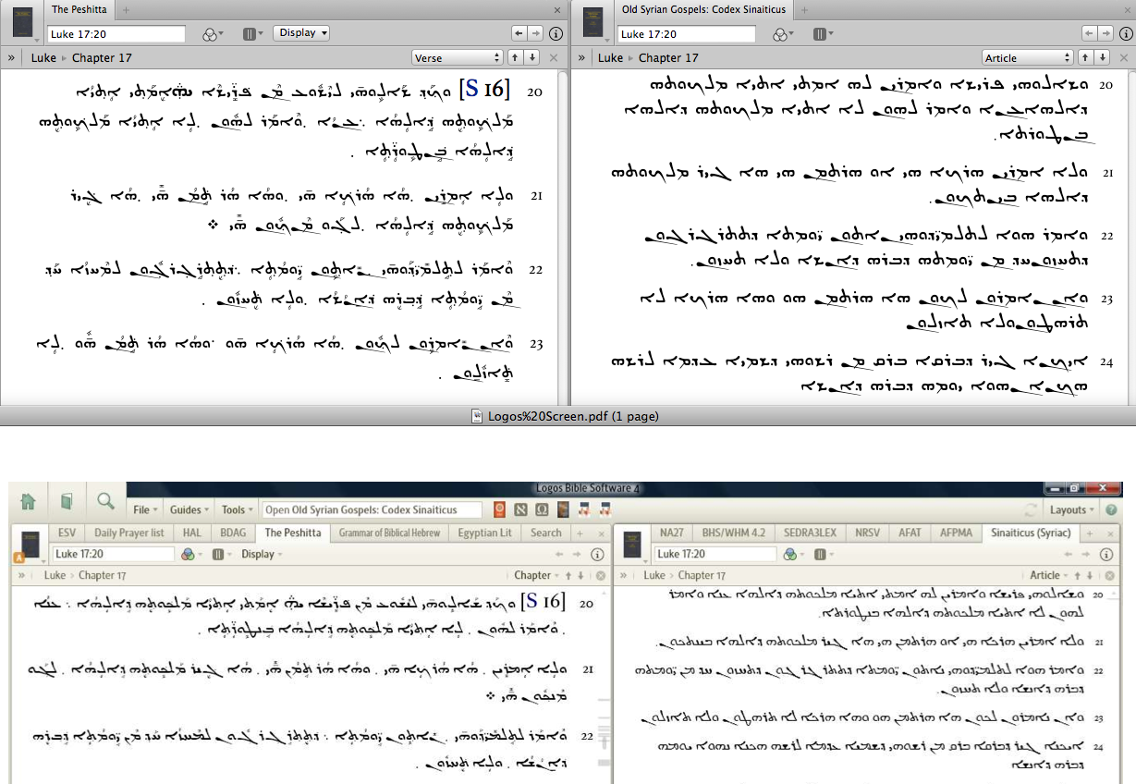Click the sync refresh icon left of Layouts
The image size is (1136, 784).
pos(1031,509)
